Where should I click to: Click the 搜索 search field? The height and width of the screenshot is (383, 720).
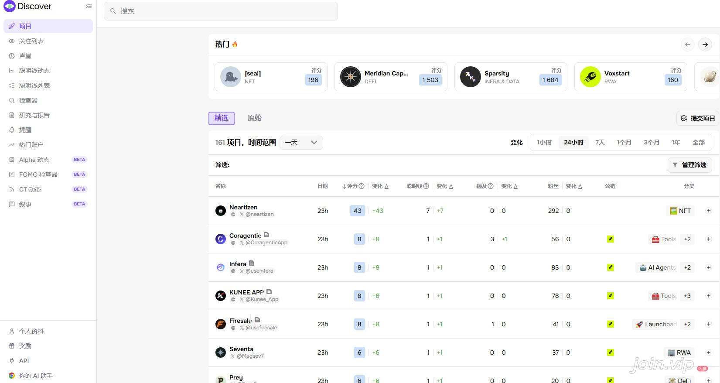221,11
